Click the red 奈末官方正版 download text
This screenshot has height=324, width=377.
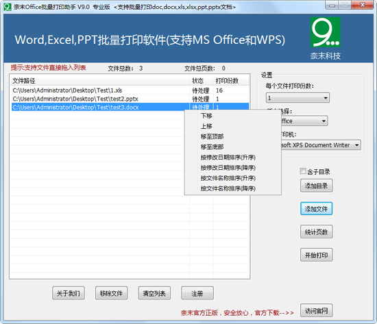point(237,313)
